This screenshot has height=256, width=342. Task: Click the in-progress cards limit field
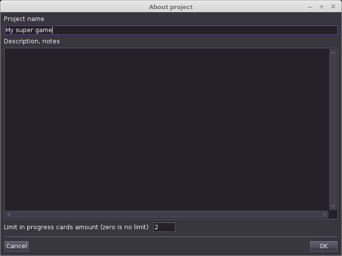point(164,227)
